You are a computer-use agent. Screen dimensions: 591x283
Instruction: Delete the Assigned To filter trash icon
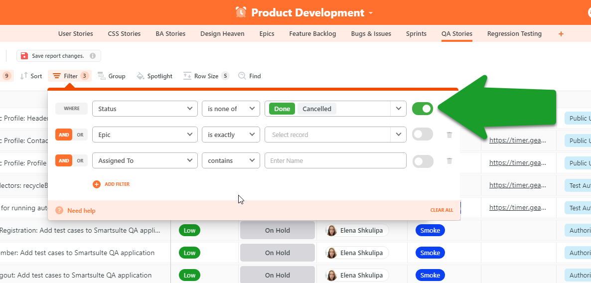point(449,160)
